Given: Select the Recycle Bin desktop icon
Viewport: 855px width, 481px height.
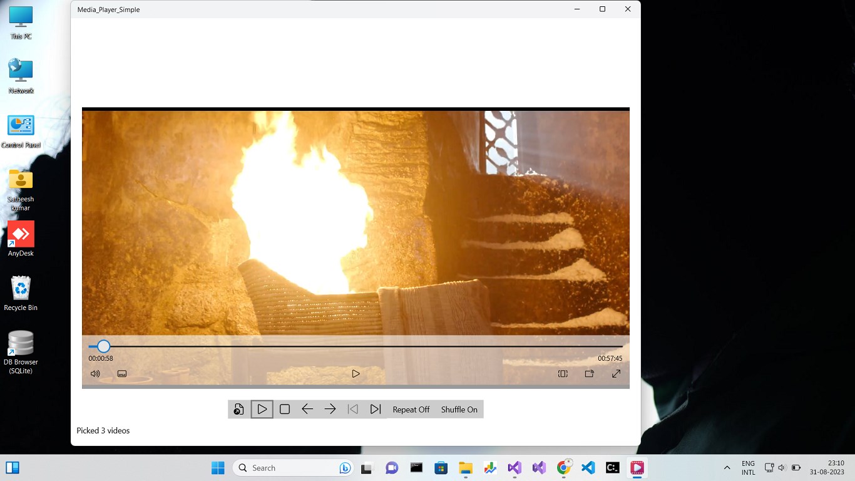Looking at the screenshot, I should tap(21, 293).
